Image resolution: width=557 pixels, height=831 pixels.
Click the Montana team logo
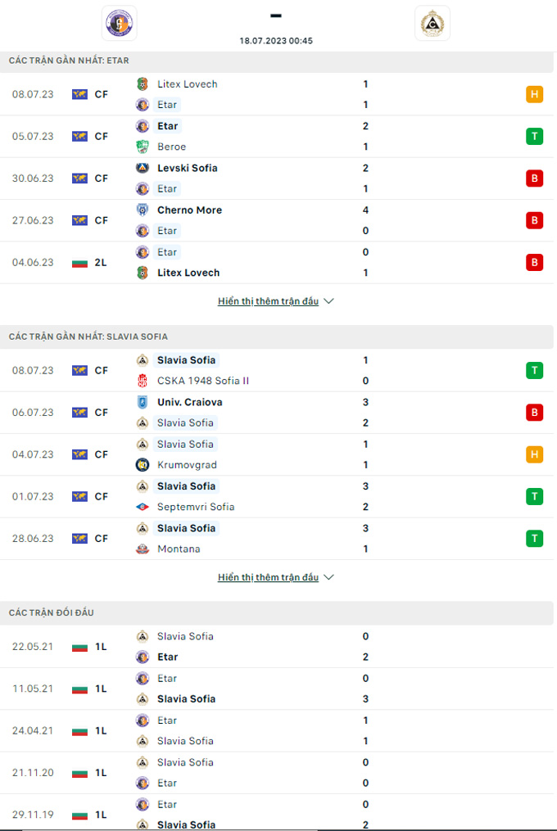click(143, 549)
